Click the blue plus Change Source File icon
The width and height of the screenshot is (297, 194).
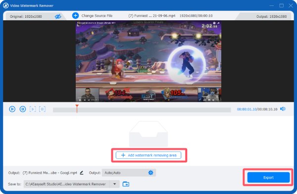coord(75,15)
